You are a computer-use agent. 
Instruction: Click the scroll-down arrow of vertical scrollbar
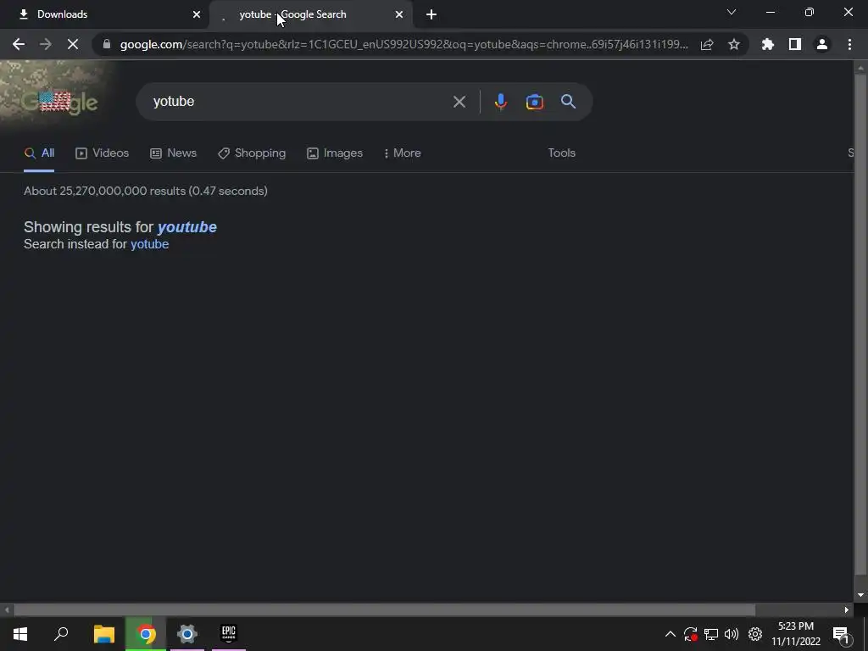coord(860,595)
